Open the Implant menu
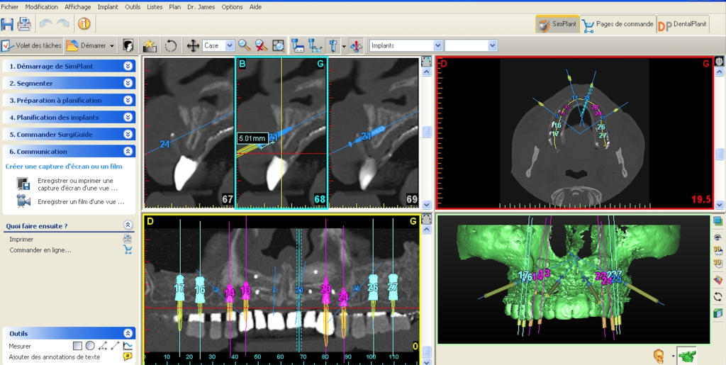Viewport: 726px width, 365px height. click(x=108, y=6)
